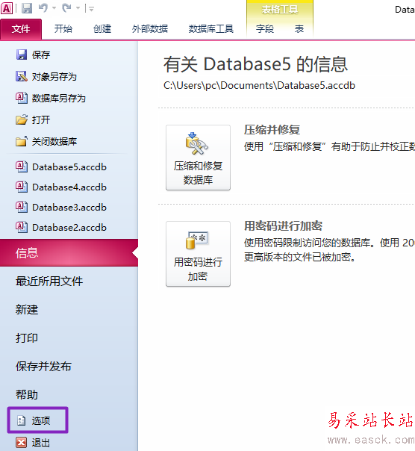The height and width of the screenshot is (451, 415).
Task: Click the red 退出 exit icon
Action: coord(22,442)
